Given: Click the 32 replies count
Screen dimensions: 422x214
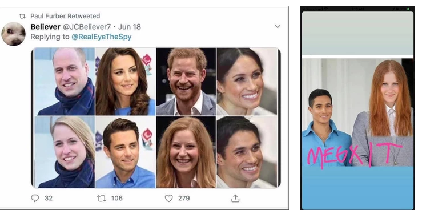Looking at the screenshot, I should coord(49,199).
